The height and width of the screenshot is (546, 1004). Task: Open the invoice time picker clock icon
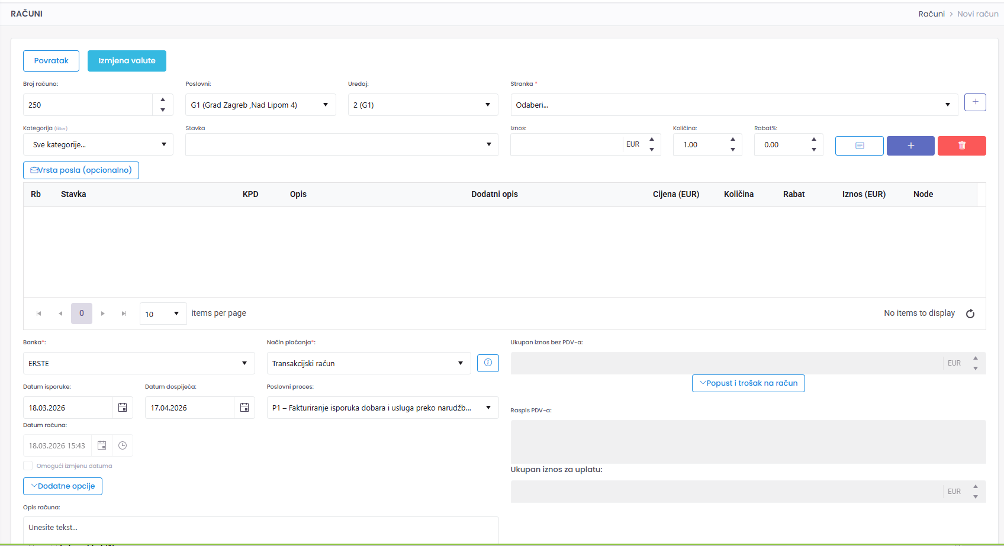(x=123, y=445)
